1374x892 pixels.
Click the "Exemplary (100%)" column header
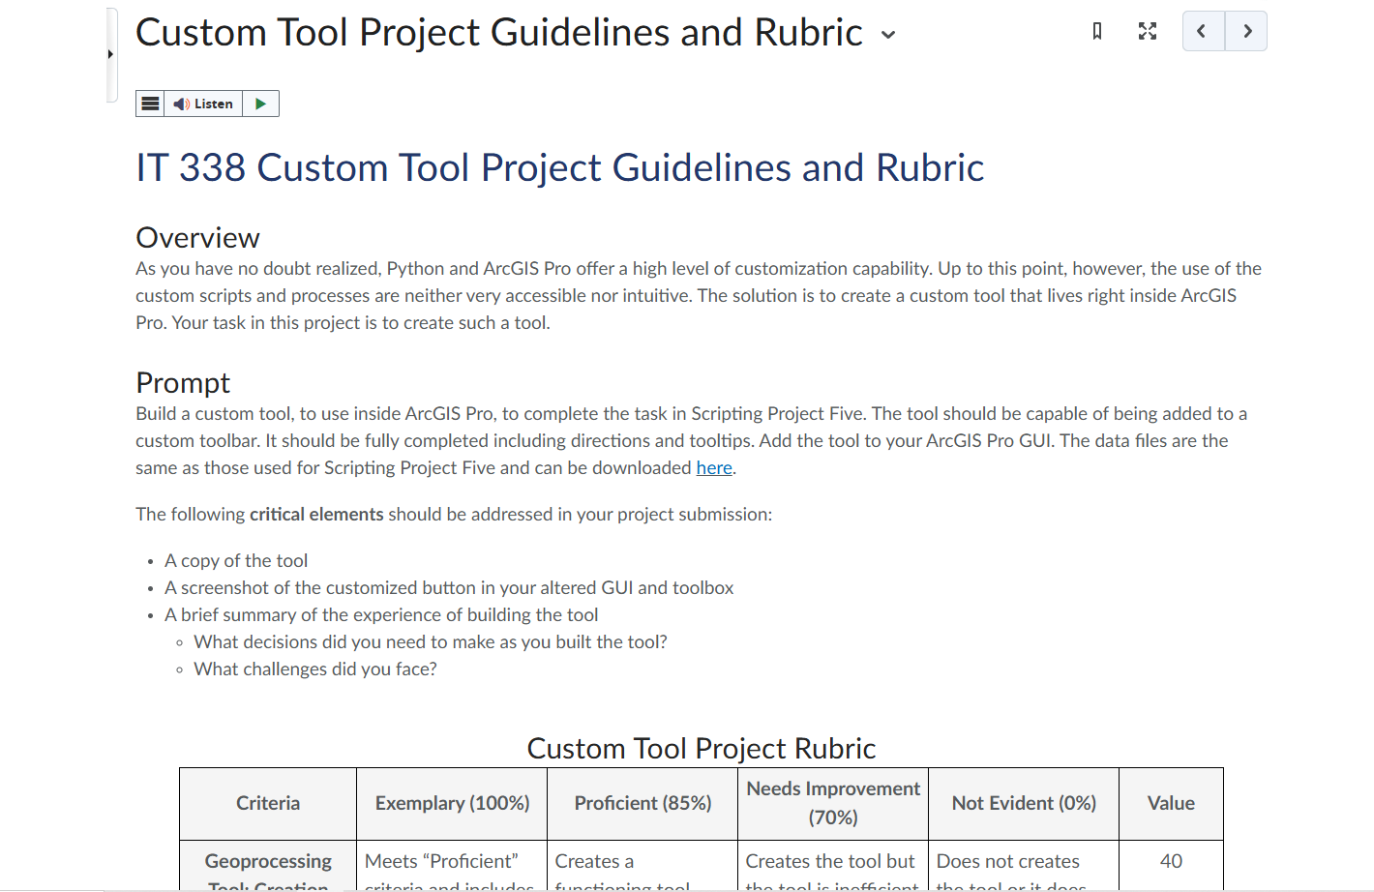451,803
